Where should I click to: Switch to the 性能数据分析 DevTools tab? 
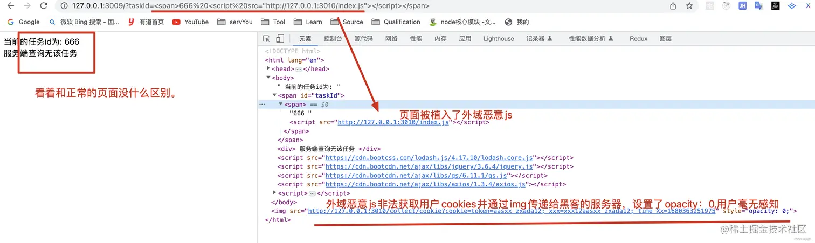pos(591,39)
